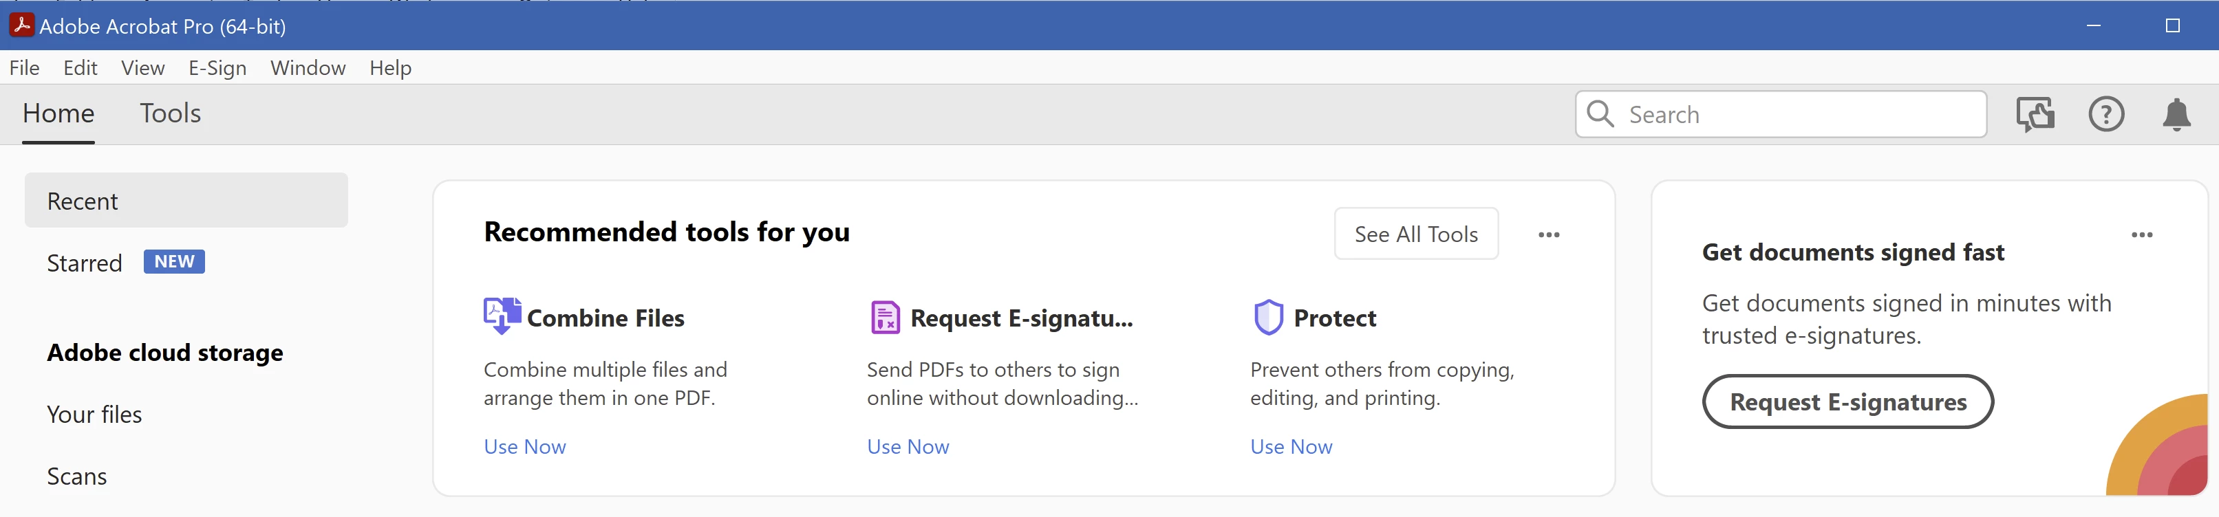Viewport: 2219px width, 517px height.
Task: Open Your files in cloud storage
Action: click(x=94, y=415)
